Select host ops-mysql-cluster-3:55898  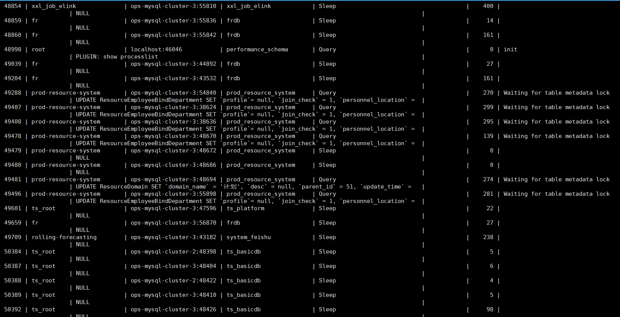173,194
